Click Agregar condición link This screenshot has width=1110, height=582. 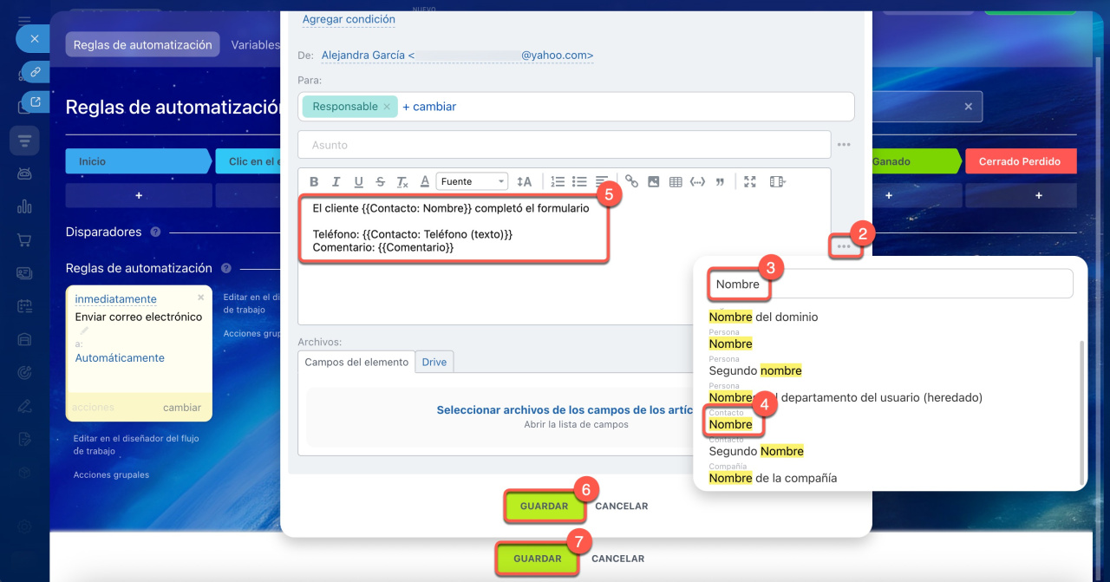point(349,19)
